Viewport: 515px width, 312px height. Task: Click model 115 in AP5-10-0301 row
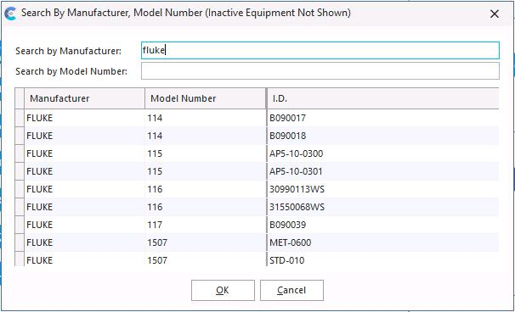(x=206, y=171)
